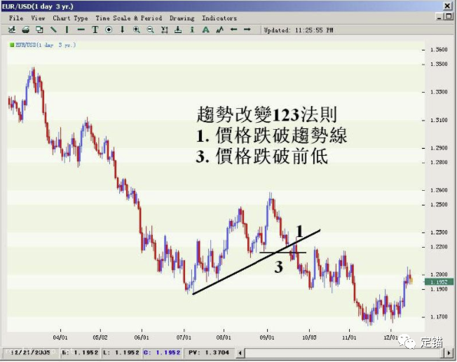The width and height of the screenshot is (457, 362).
Task: Maximize the inner chart window
Action: [x=449, y=17]
